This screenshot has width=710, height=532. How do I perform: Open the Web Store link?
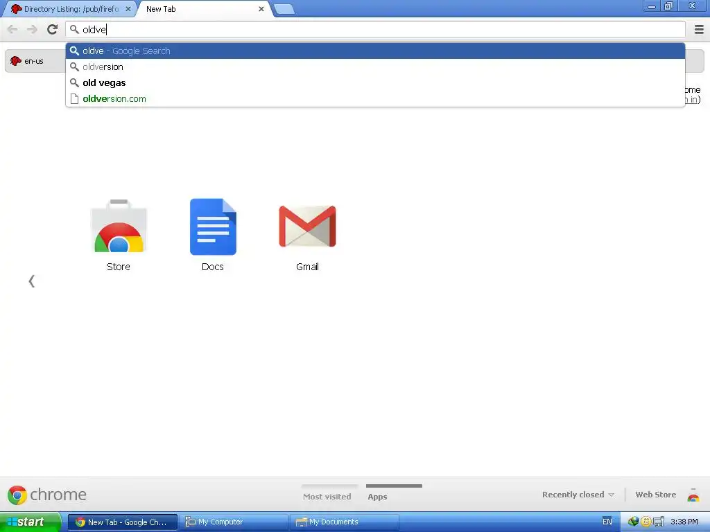656,495
